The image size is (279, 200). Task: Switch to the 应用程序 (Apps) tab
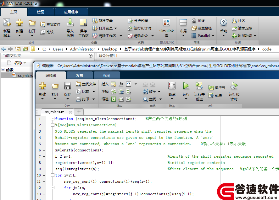coord(71,12)
